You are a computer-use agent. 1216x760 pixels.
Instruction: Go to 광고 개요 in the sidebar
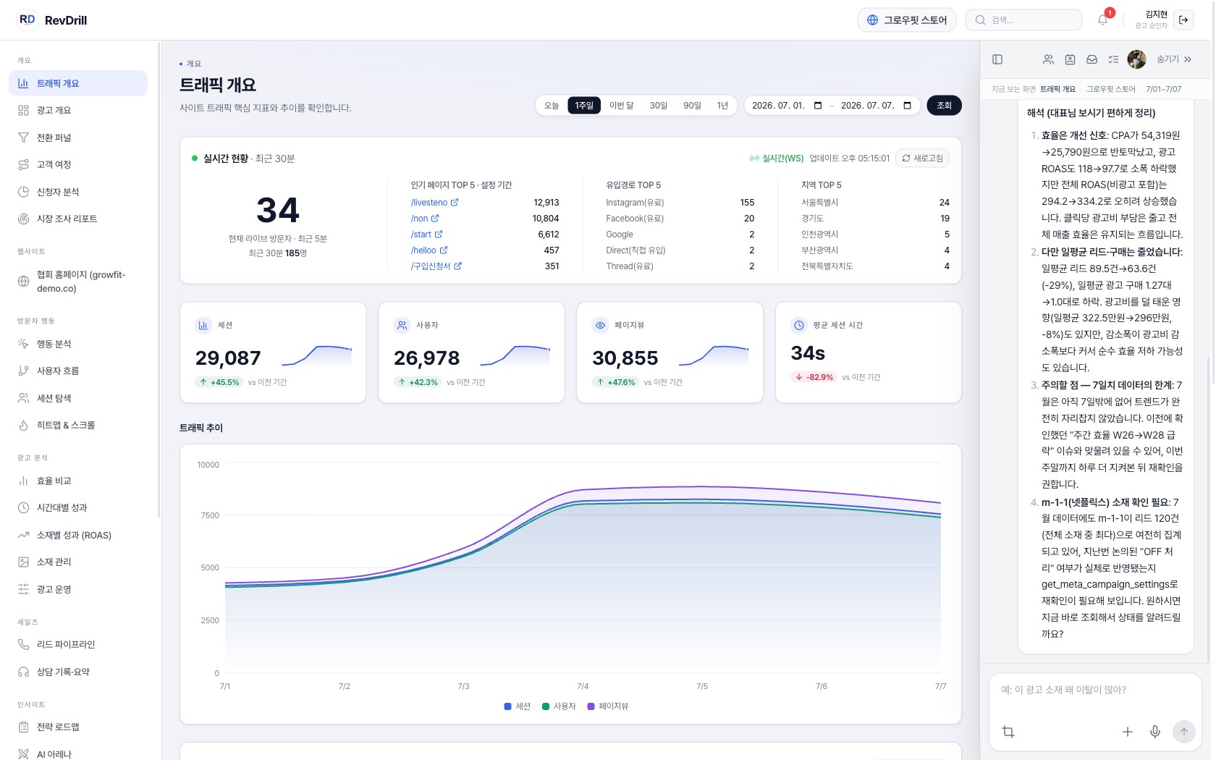(x=78, y=110)
